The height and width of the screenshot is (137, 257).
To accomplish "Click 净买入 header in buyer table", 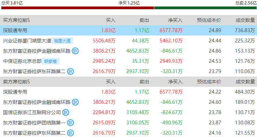I will (175, 20).
